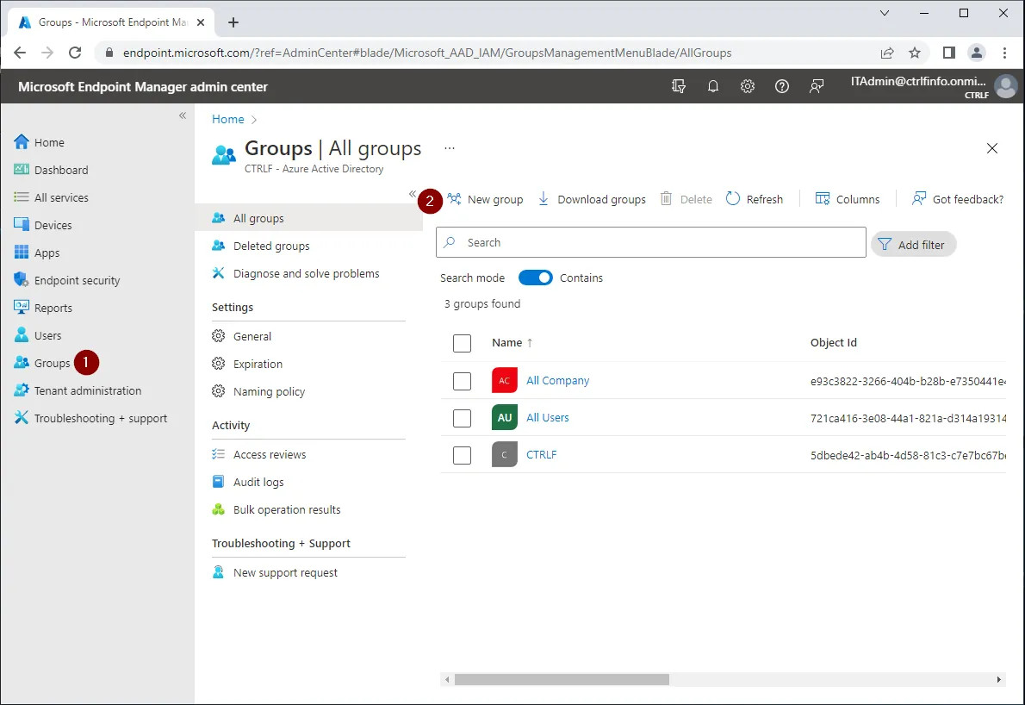Image resolution: width=1025 pixels, height=705 pixels.
Task: Bookmark this page with the star icon
Action: pos(915,53)
